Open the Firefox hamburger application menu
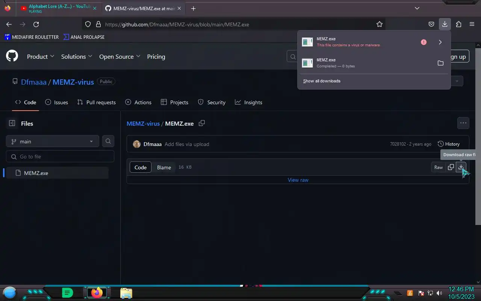Screen dimensions: 481x301 [472, 24]
